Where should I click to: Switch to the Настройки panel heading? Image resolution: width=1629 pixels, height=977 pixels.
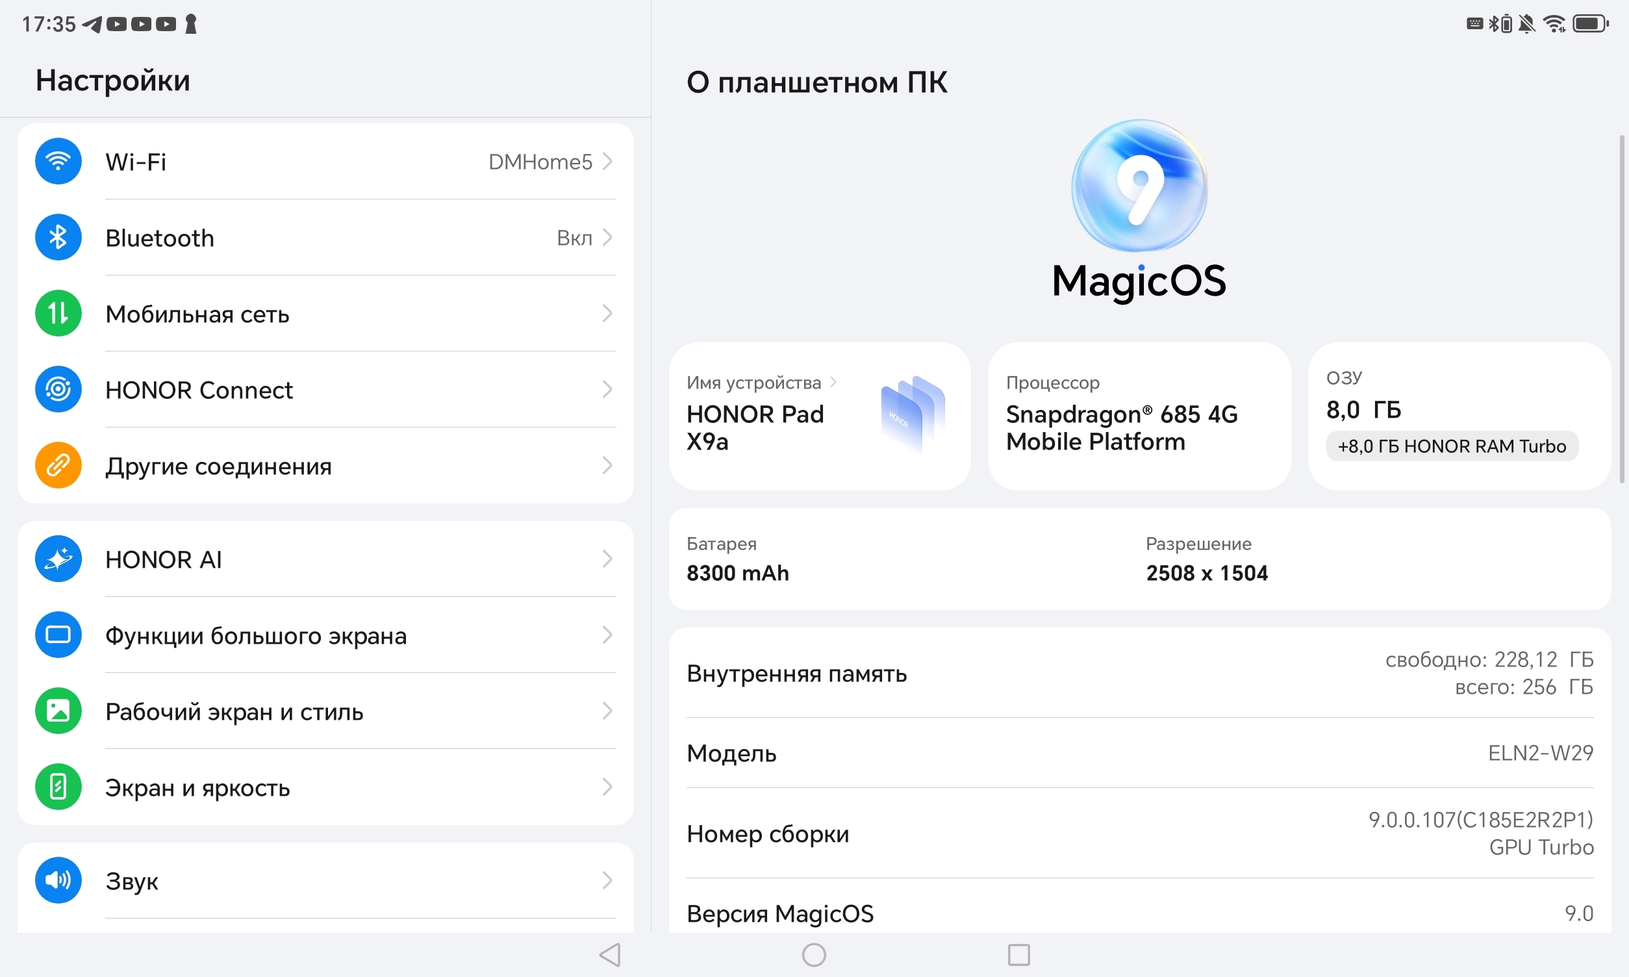(112, 81)
